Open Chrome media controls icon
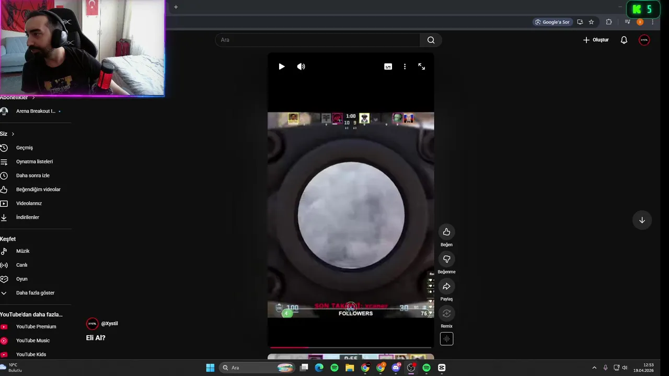The height and width of the screenshot is (376, 669). coord(627,22)
